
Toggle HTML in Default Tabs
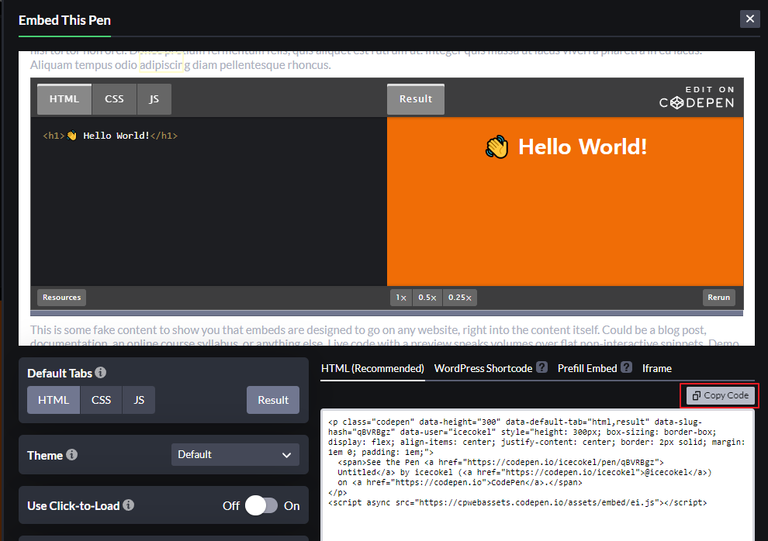pyautogui.click(x=54, y=400)
